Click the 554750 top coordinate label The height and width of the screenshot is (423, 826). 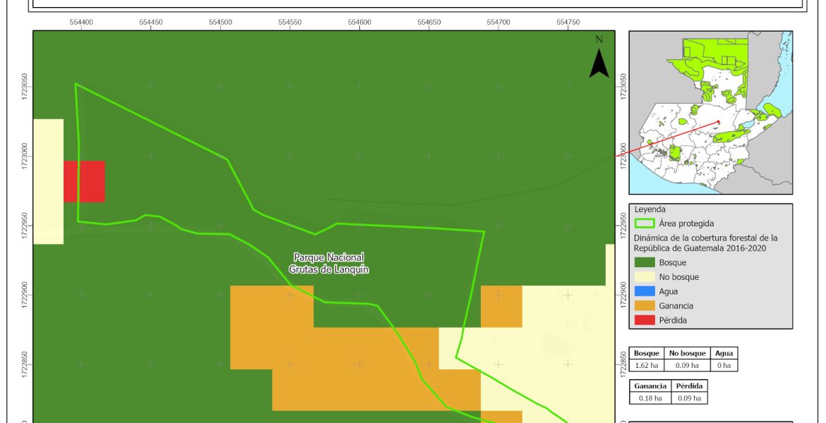(x=568, y=22)
